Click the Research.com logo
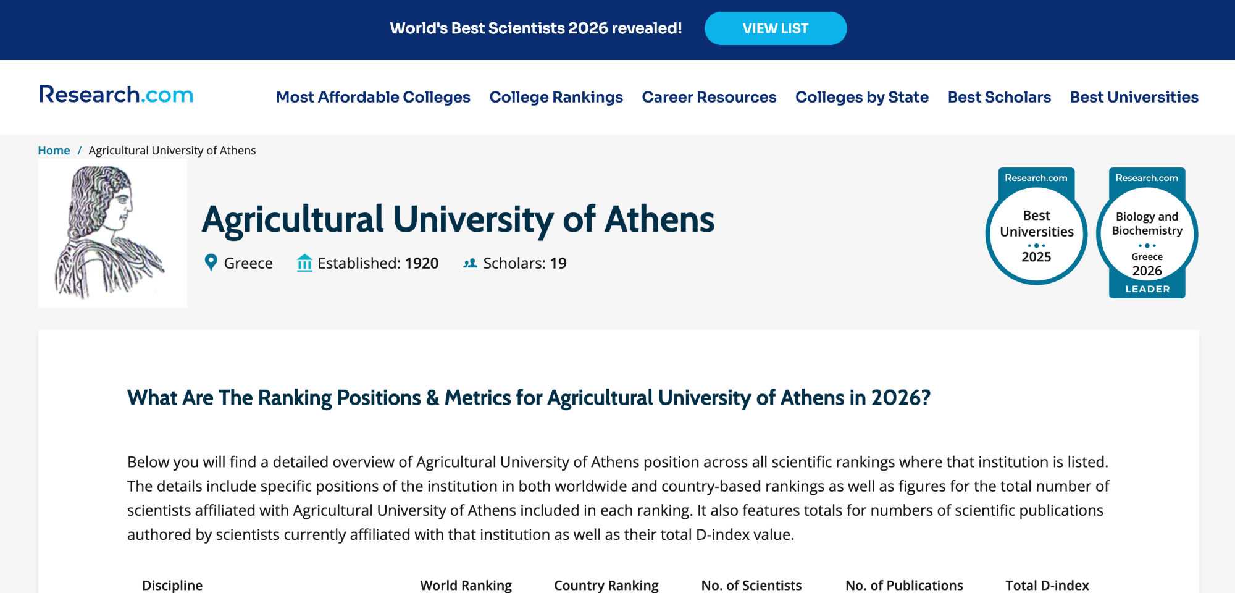This screenshot has width=1235, height=593. tap(116, 95)
